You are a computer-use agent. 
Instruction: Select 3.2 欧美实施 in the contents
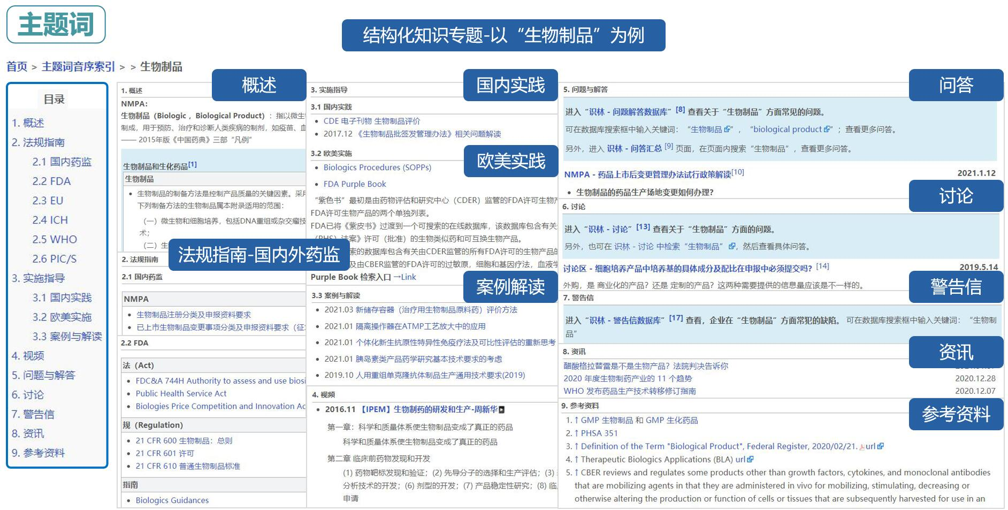62,317
